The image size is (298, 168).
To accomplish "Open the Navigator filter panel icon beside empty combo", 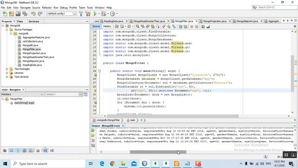I will point(86,94).
